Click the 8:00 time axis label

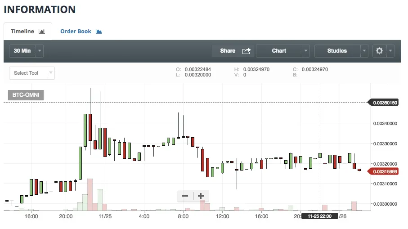tap(183, 216)
